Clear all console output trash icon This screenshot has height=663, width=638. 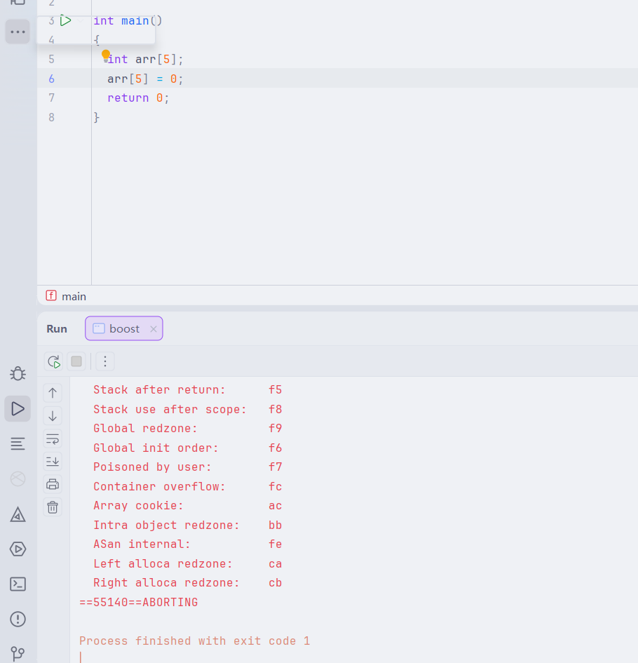tap(53, 507)
